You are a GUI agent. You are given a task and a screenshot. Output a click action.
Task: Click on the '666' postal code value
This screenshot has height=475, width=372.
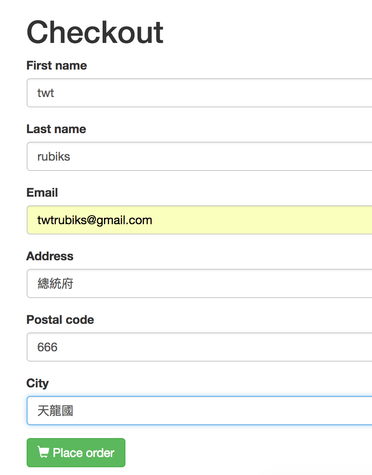click(x=47, y=347)
